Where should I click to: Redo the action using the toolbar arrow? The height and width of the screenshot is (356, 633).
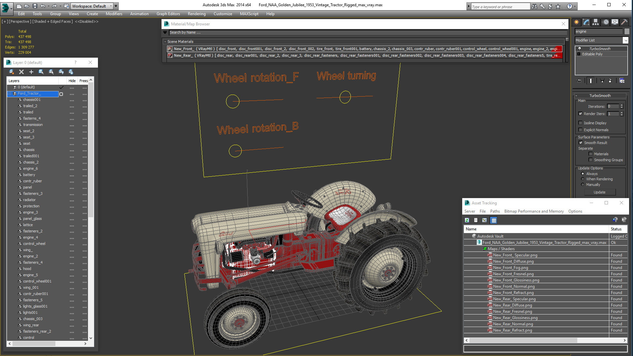54,6
